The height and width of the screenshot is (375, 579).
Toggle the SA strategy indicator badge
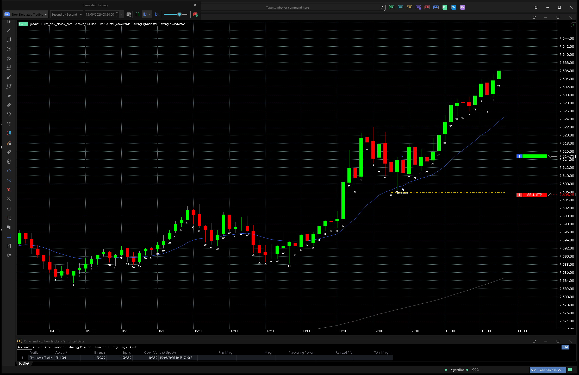tap(23, 24)
